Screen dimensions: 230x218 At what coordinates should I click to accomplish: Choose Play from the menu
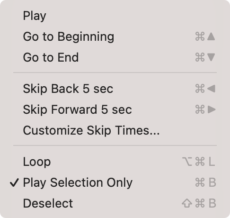(115, 16)
